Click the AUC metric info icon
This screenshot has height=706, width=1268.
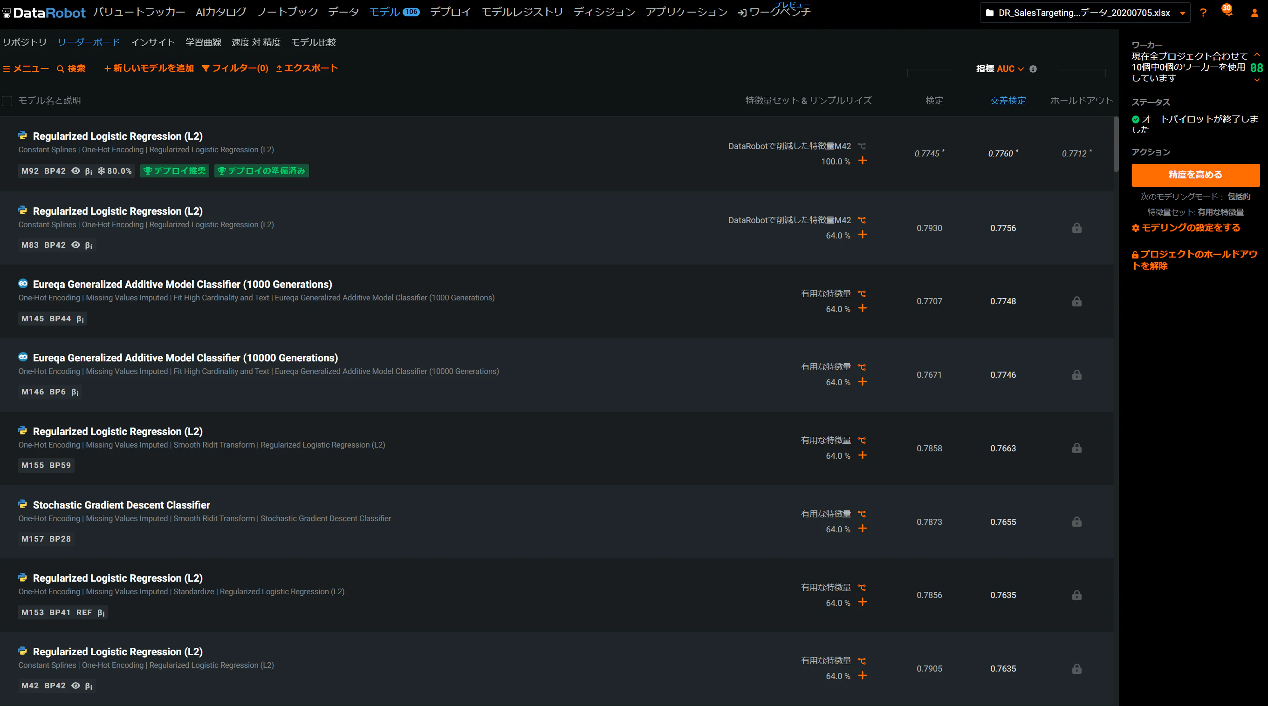click(1033, 69)
